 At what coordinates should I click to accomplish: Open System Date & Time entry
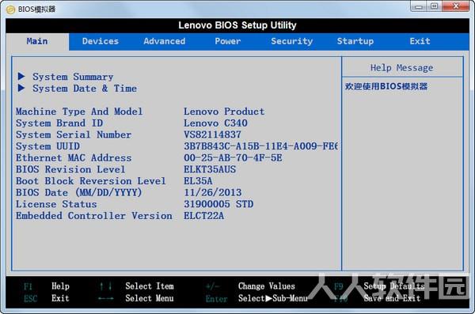tap(85, 89)
